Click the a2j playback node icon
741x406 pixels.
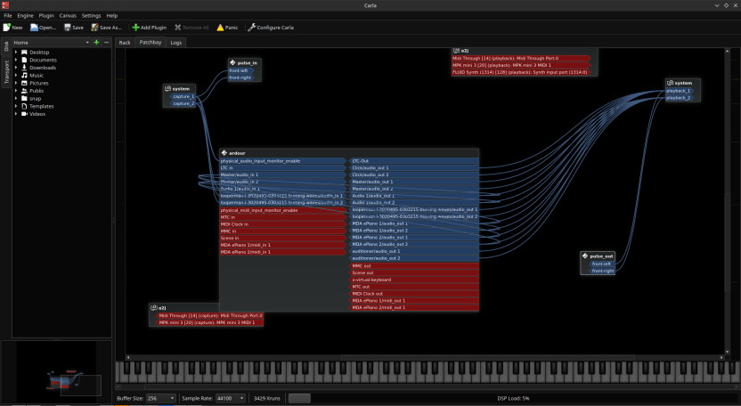[x=457, y=50]
